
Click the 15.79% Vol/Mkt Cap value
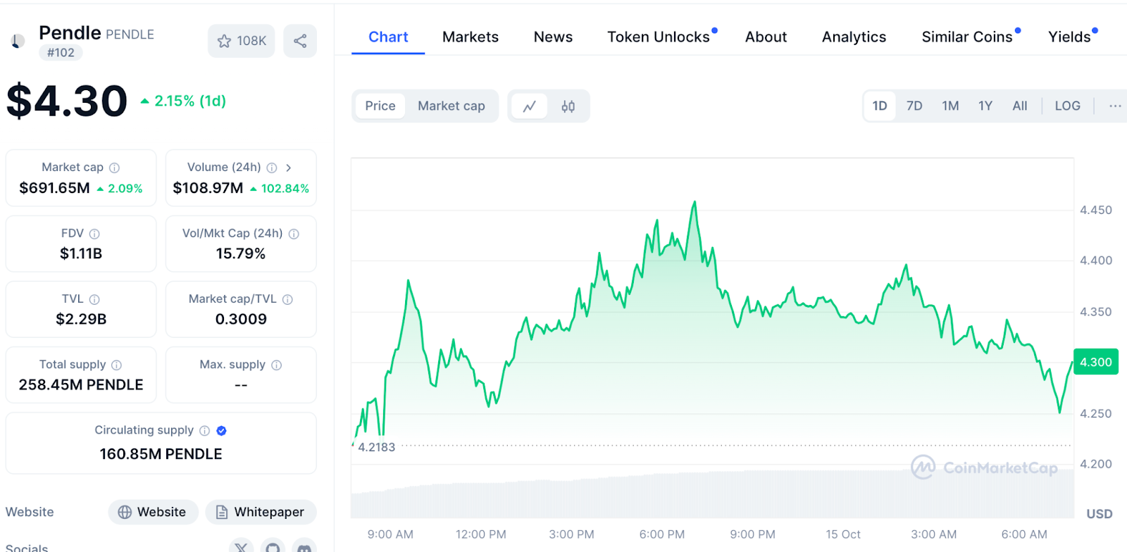(241, 253)
